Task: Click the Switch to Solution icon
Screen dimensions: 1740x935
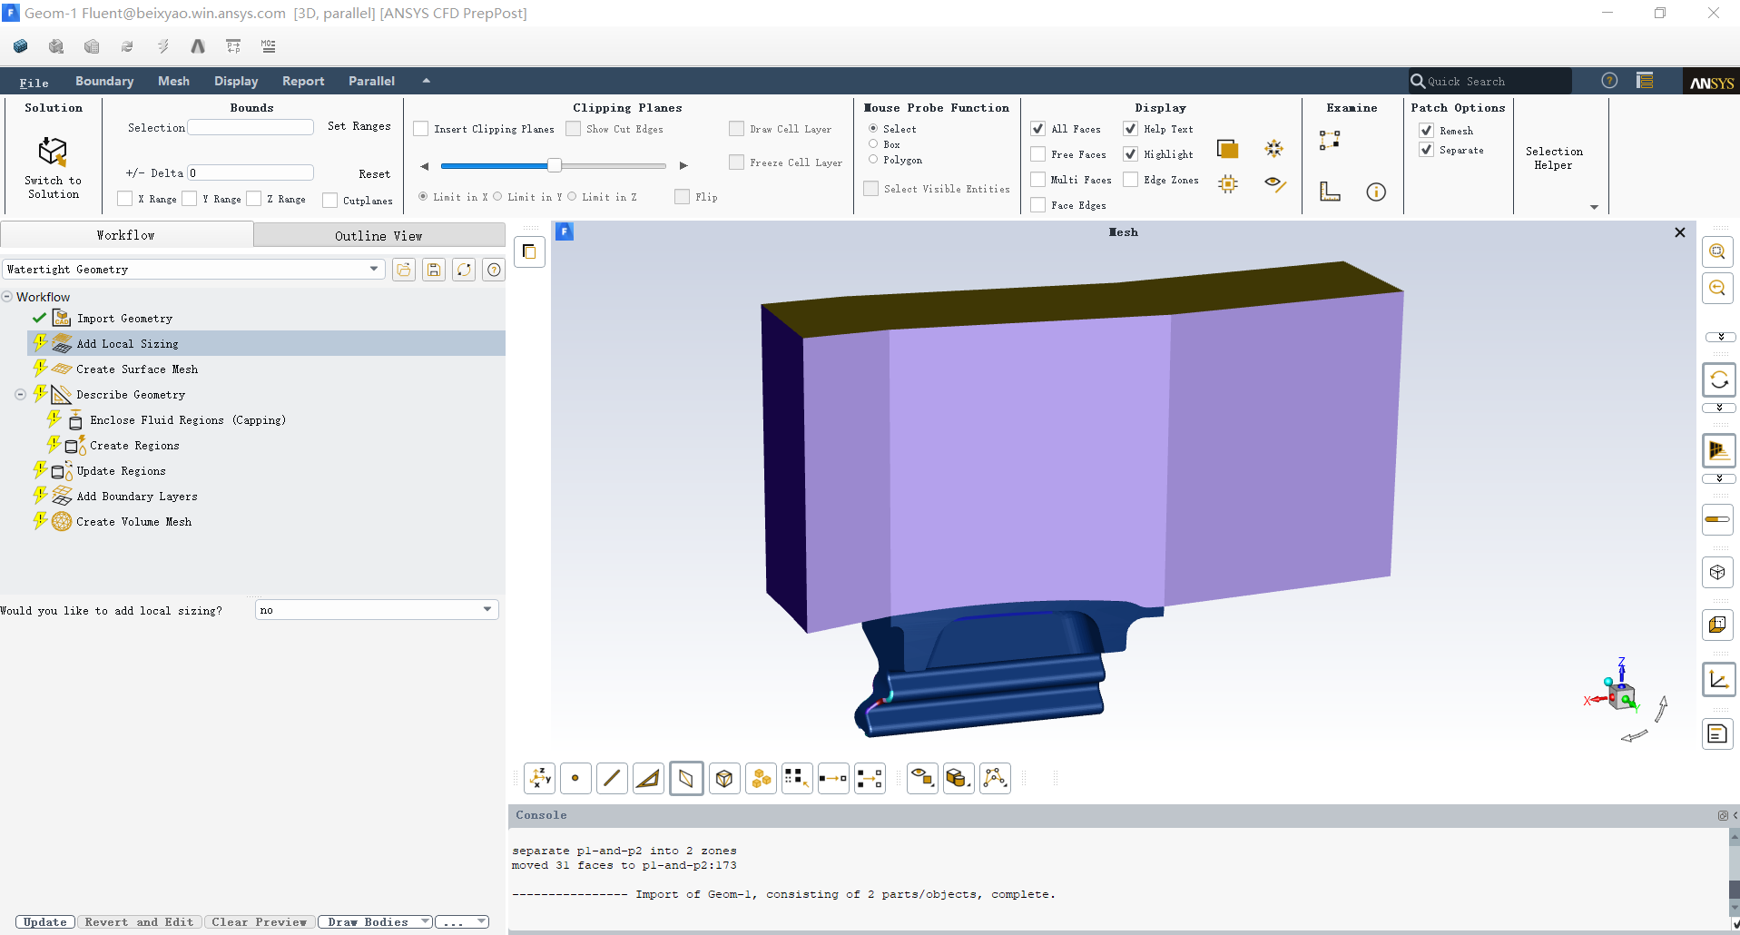Action: coord(53,152)
